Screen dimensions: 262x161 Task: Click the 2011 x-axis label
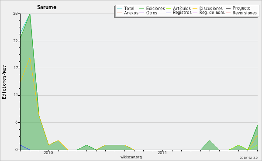(x=162, y=152)
